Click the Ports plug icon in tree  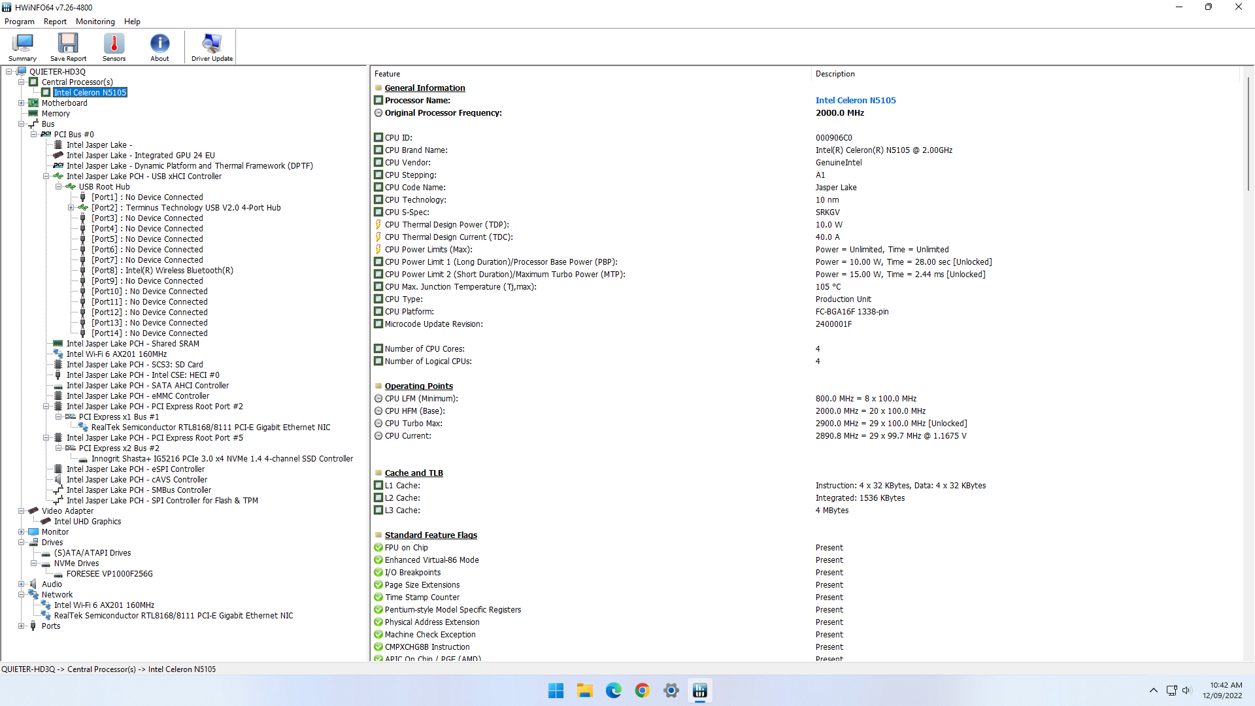33,626
